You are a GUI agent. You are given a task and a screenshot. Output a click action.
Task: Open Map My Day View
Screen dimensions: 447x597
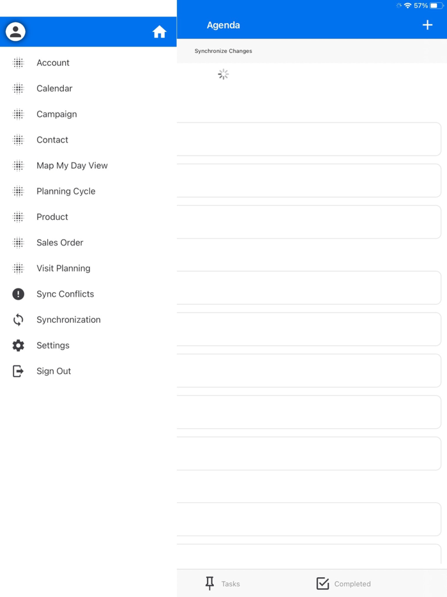tap(72, 165)
